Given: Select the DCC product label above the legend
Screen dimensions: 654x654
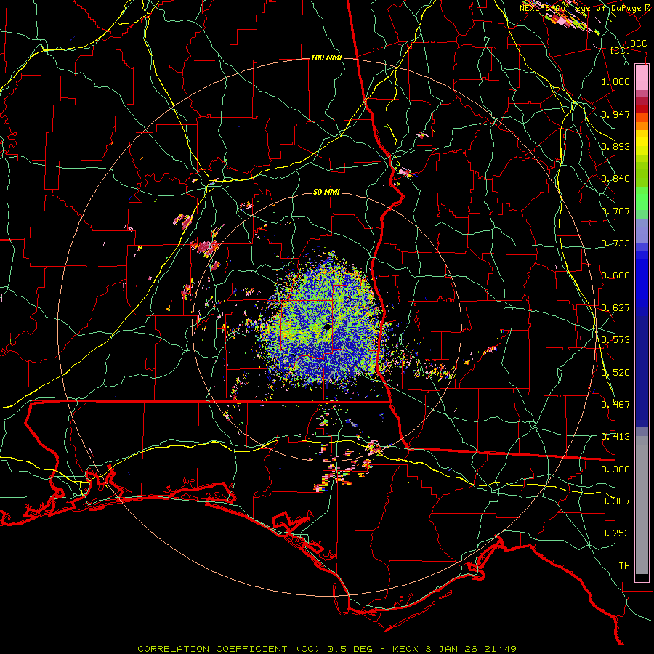Looking at the screenshot, I should (x=638, y=43).
